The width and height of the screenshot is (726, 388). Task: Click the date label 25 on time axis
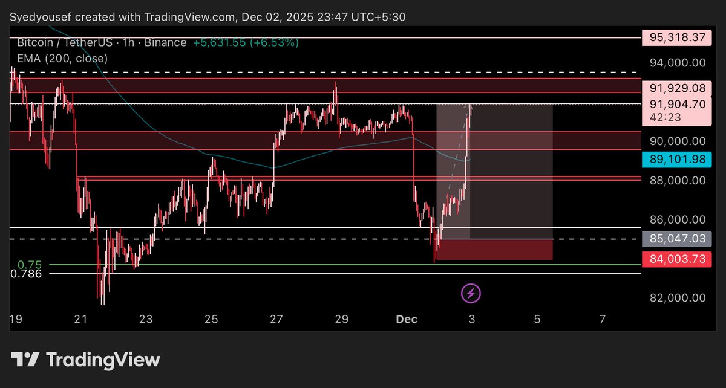211,318
